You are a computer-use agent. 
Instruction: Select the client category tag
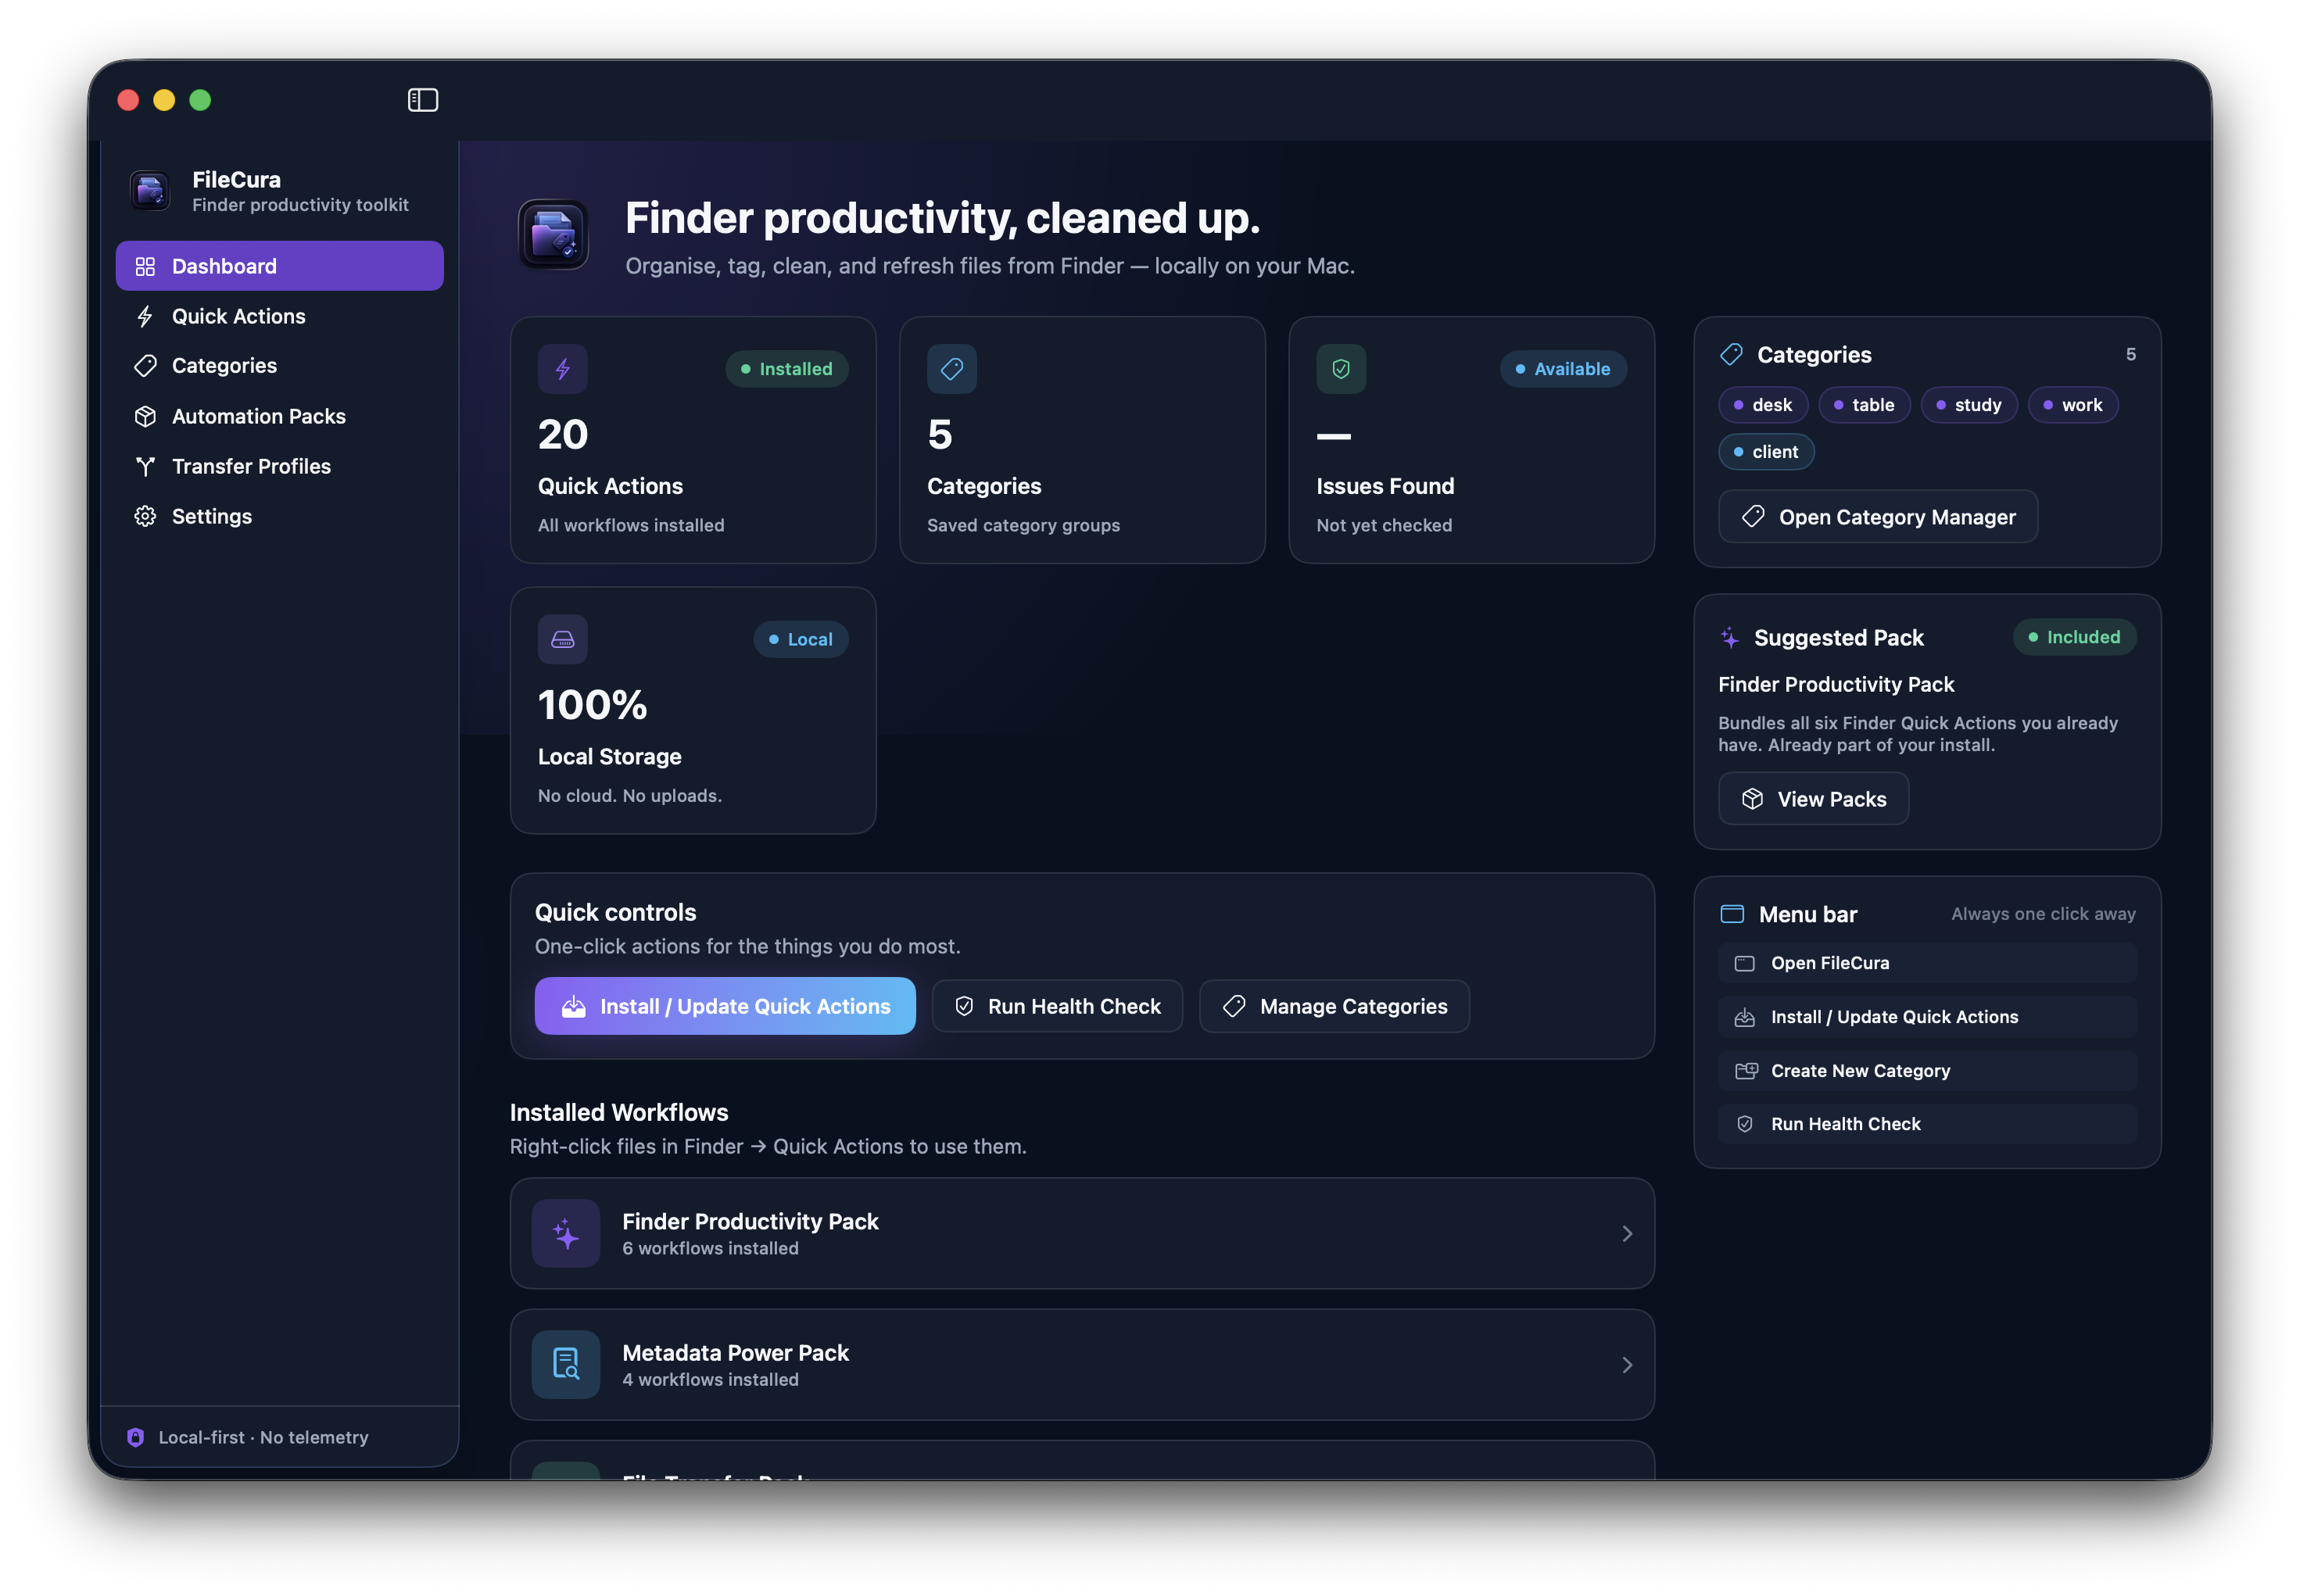click(1766, 452)
